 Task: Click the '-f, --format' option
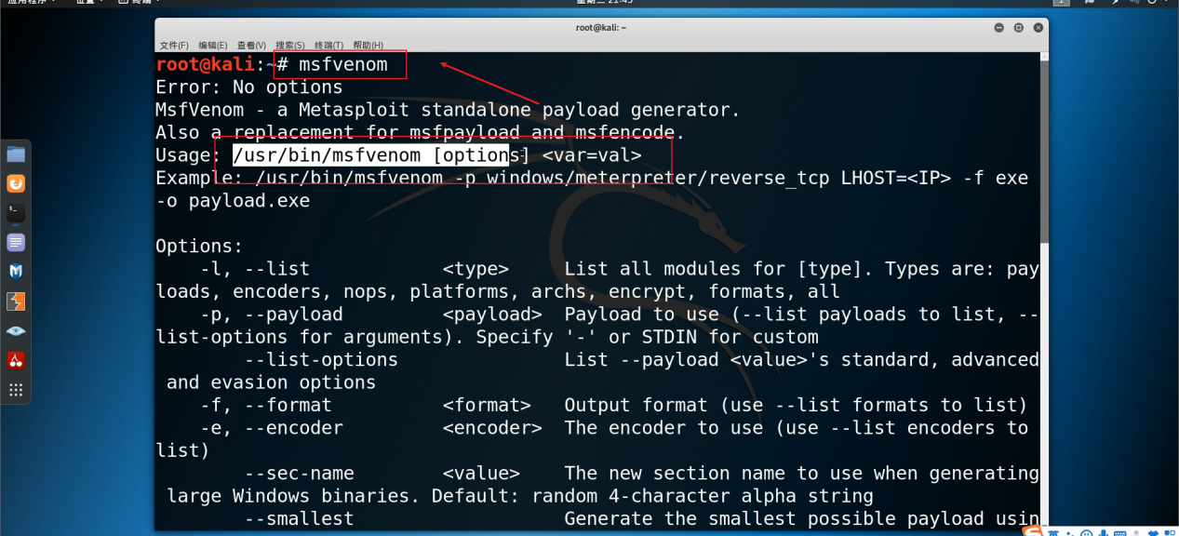coord(266,405)
